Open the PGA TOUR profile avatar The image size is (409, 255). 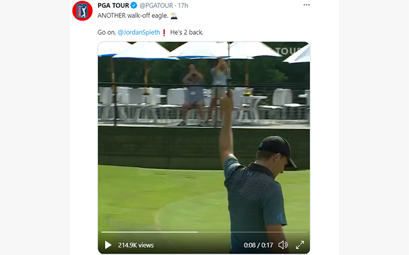82,11
